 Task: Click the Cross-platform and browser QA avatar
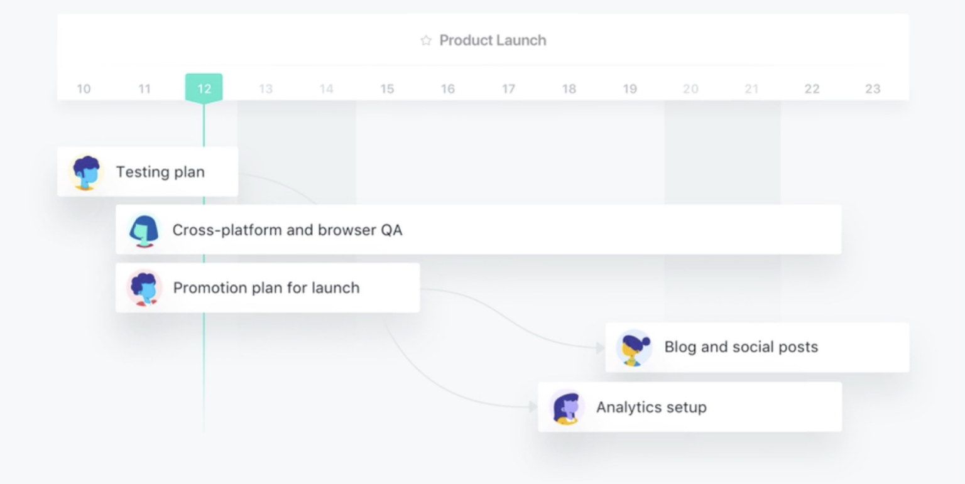(144, 230)
